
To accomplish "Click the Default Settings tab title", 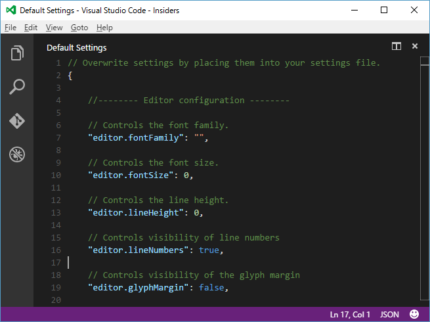I will (x=77, y=47).
